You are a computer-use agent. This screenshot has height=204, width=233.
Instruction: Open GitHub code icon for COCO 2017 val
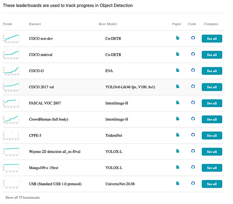click(193, 86)
